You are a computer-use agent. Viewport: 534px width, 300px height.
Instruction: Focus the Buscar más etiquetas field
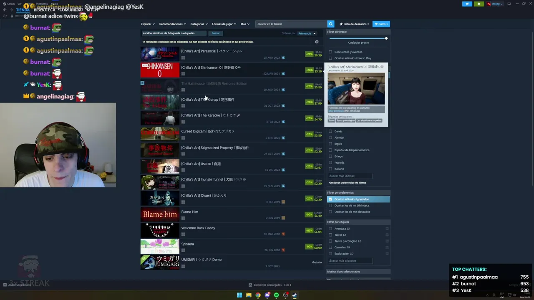coord(350,260)
